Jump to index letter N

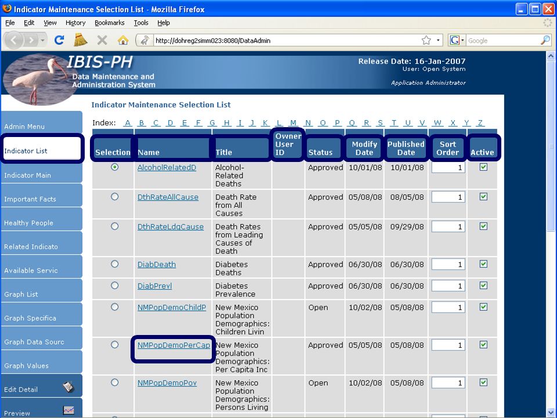click(x=308, y=123)
